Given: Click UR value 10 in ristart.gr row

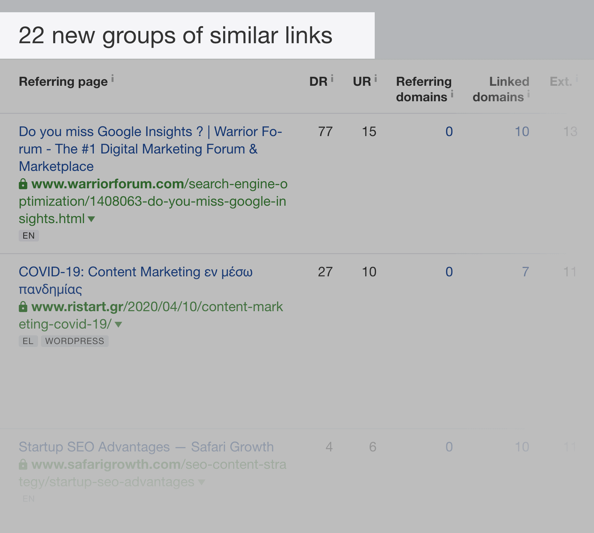Looking at the screenshot, I should (369, 272).
